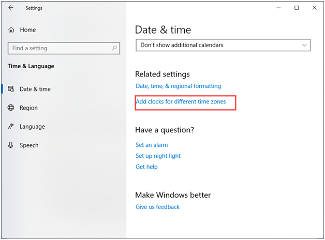Click the back arrow in Settings
Image resolution: width=325 pixels, height=240 pixels.
11,8
